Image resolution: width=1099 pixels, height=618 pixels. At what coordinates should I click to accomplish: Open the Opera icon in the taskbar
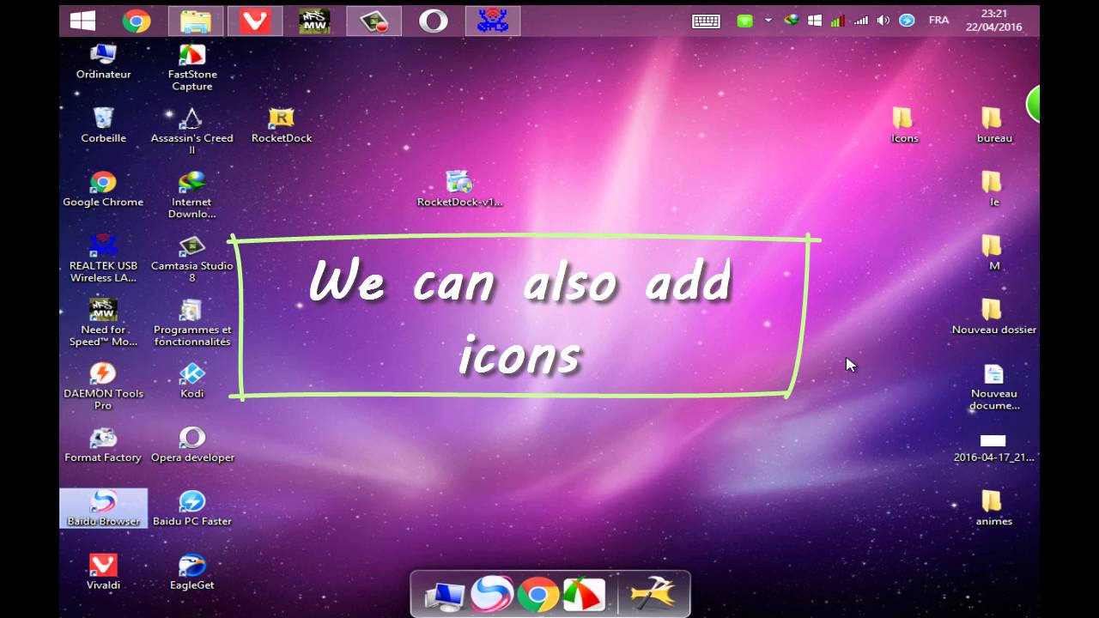pyautogui.click(x=433, y=21)
